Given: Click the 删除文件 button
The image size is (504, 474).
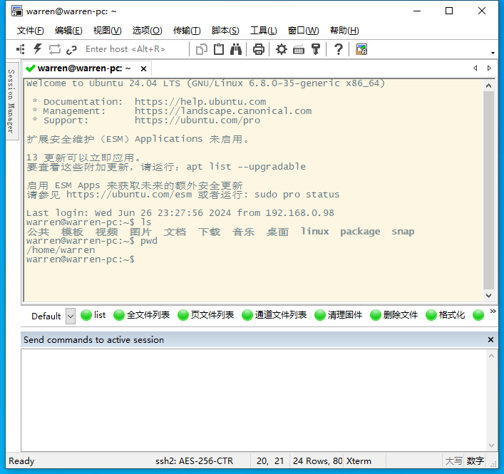Looking at the screenshot, I should [x=394, y=315].
